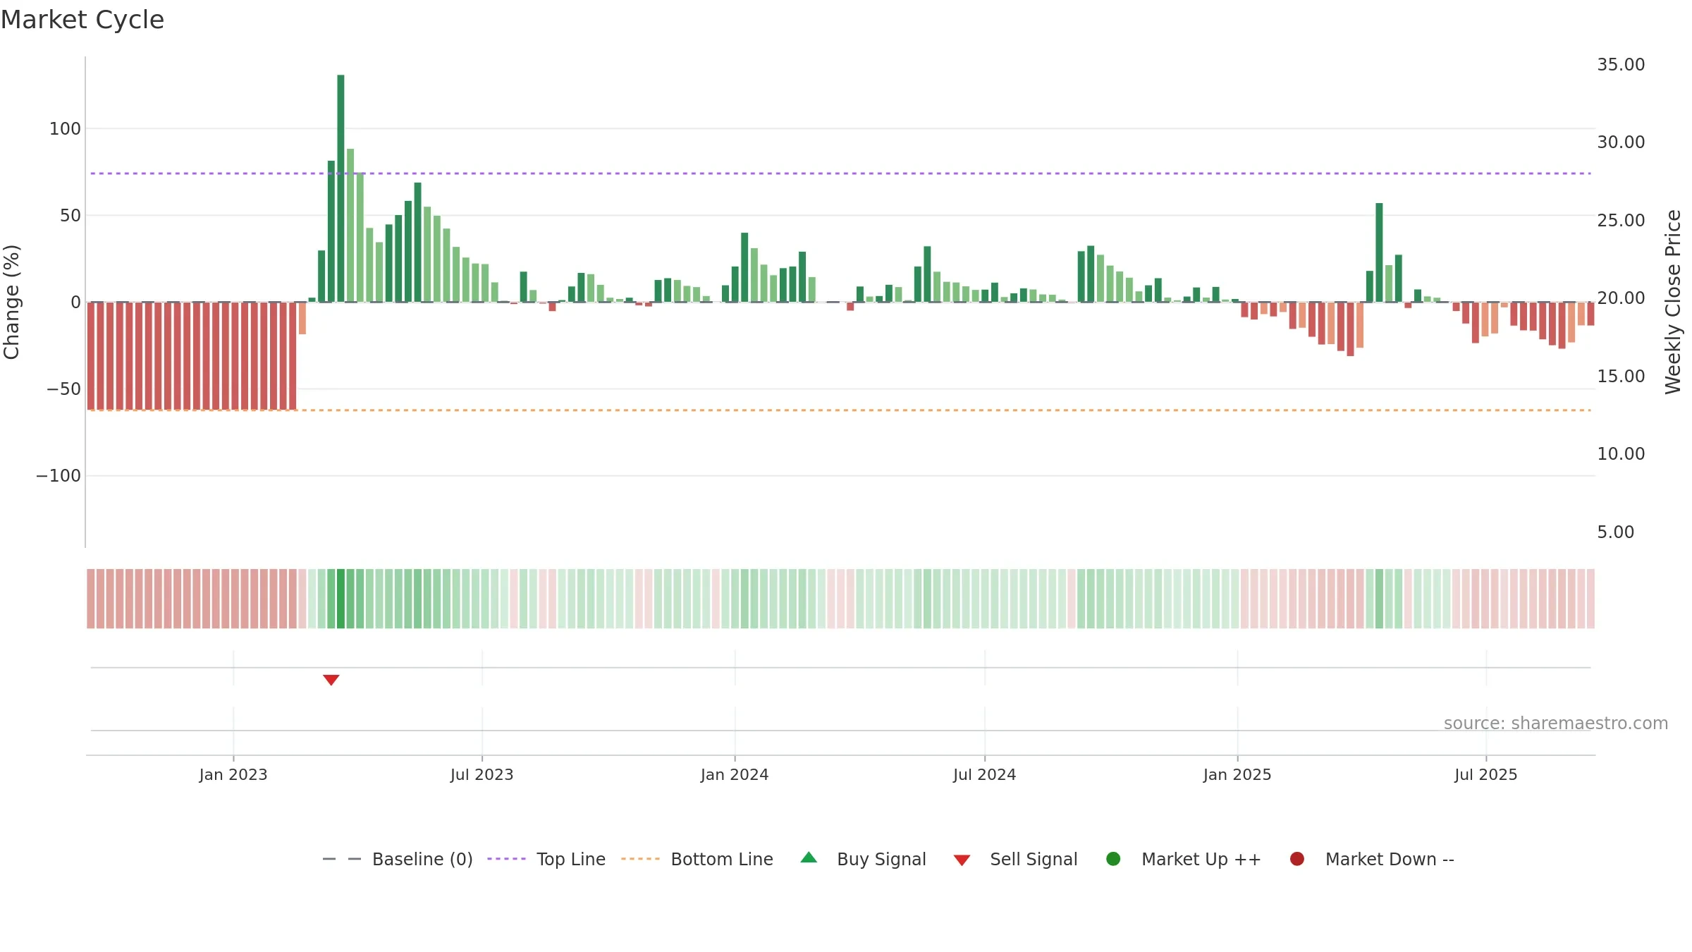The image size is (1692, 952).
Task: Click the Jan 2025 axis label
Action: coord(1237,774)
